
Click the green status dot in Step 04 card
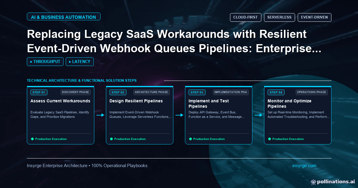tap(269, 139)
